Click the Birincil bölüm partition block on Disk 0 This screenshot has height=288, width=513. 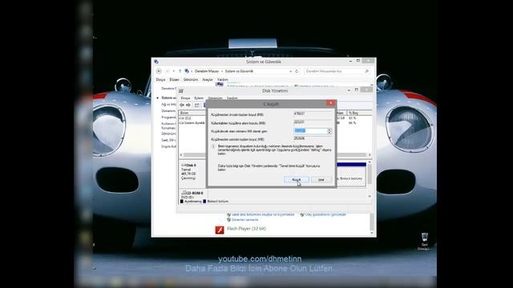point(351,174)
